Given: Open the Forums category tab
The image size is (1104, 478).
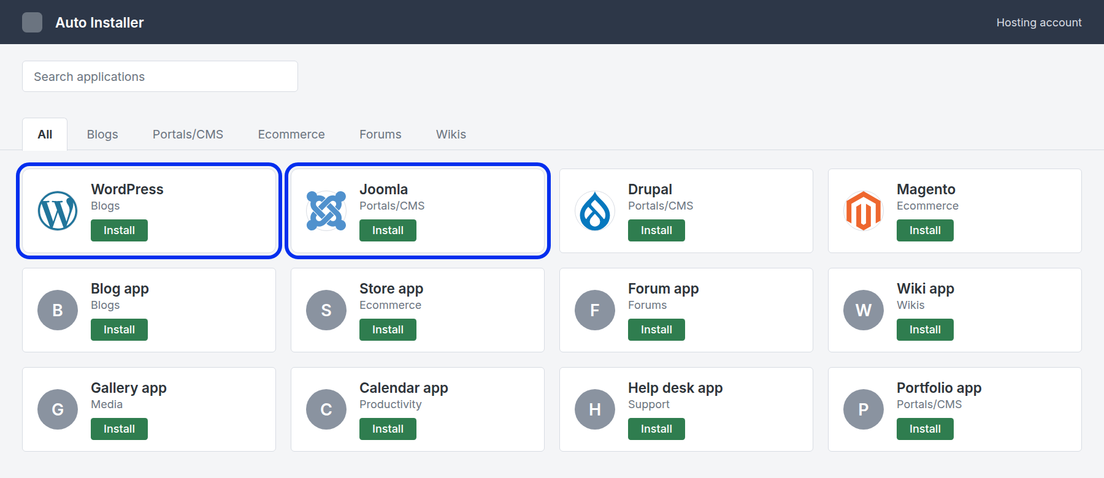Looking at the screenshot, I should (x=380, y=134).
